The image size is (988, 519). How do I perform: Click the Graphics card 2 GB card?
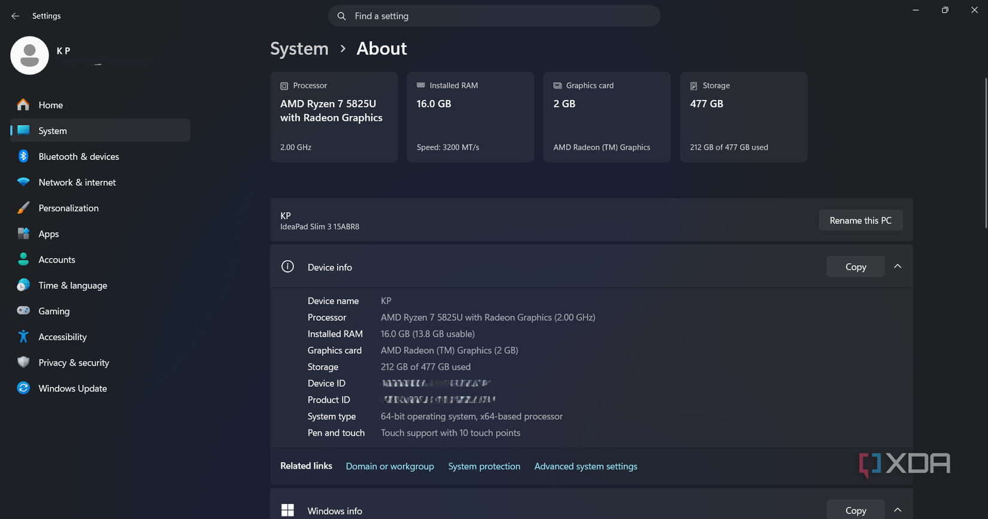click(x=607, y=117)
